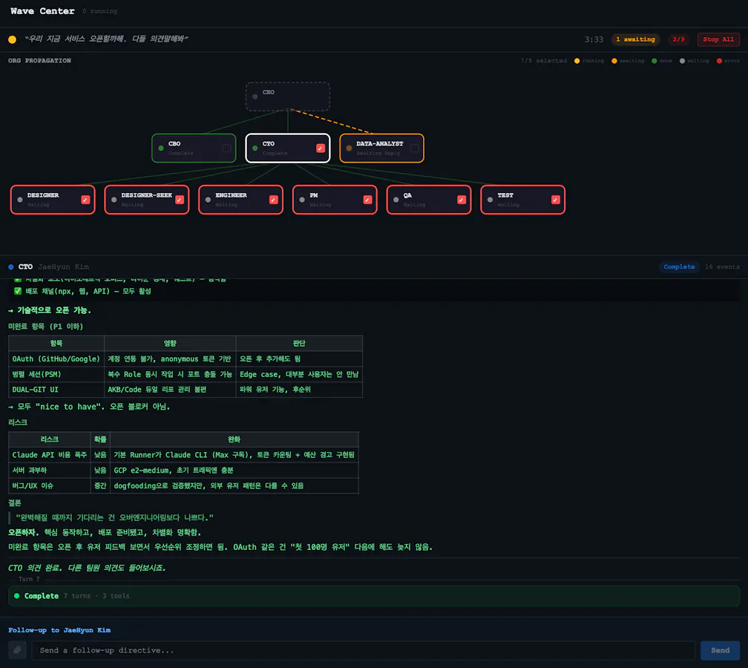Click the 'waiting' legend dot
The image size is (748, 668).
point(682,61)
